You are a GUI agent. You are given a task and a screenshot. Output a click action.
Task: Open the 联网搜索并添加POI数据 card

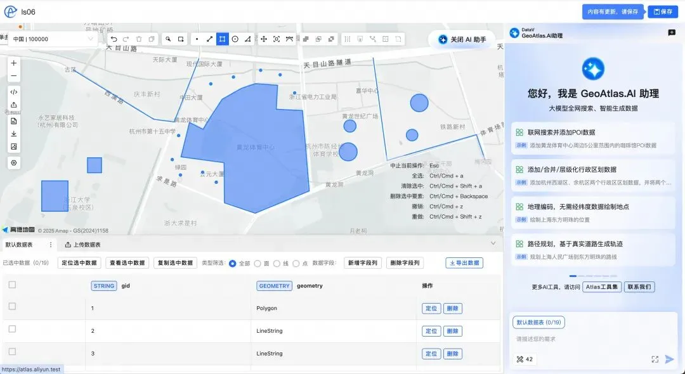click(593, 138)
